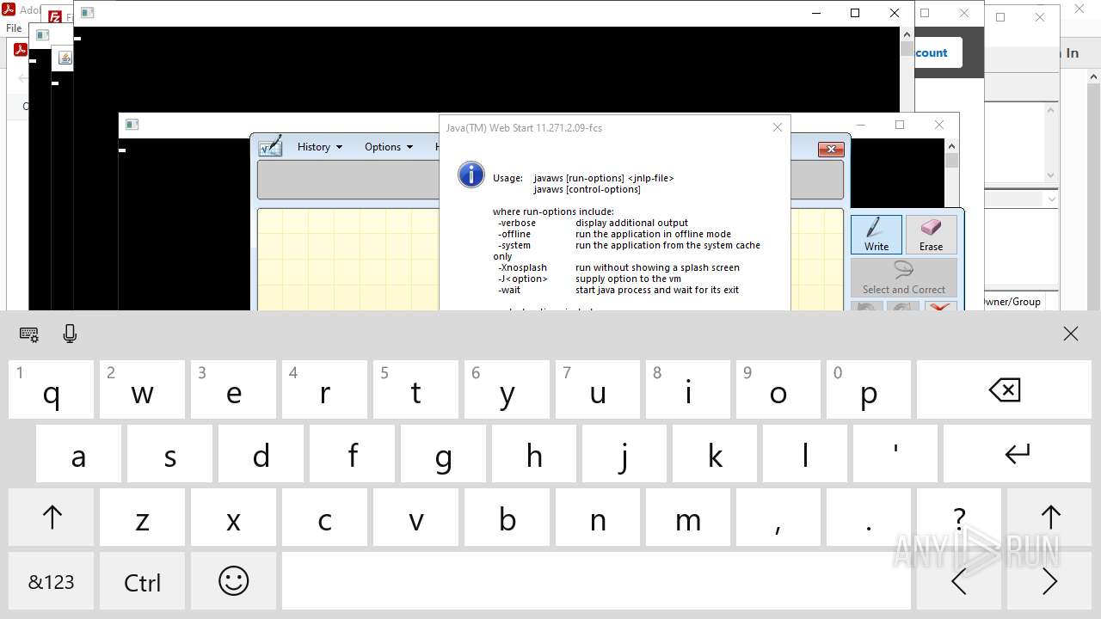1101x619 pixels.
Task: Click the Math Input Panel app icon
Action: [270, 146]
